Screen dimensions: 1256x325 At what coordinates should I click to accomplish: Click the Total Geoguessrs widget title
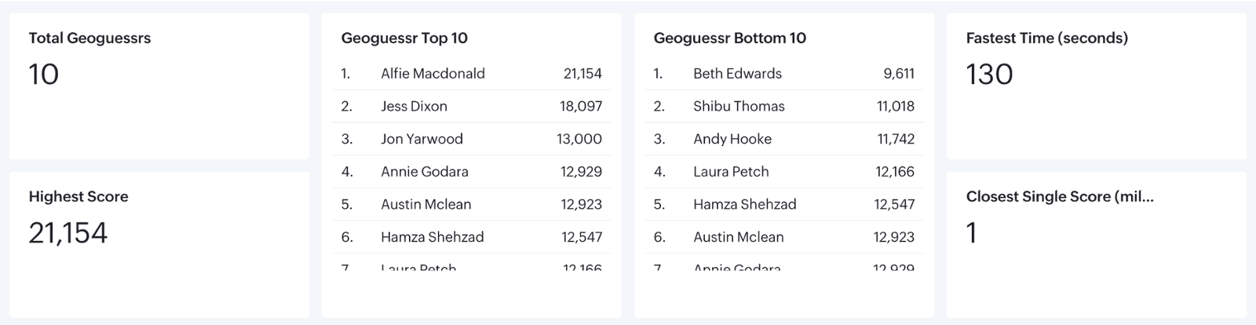point(89,38)
